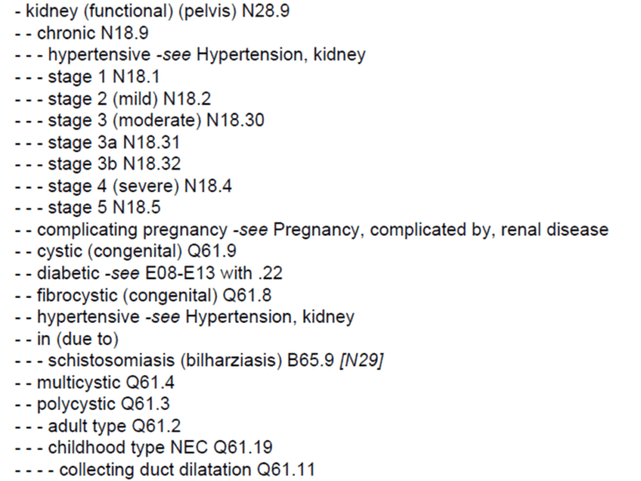Select collecting duct dilatation Q61.11 line
Image resolution: width=641 pixels, height=481 pixels.
pos(164,469)
